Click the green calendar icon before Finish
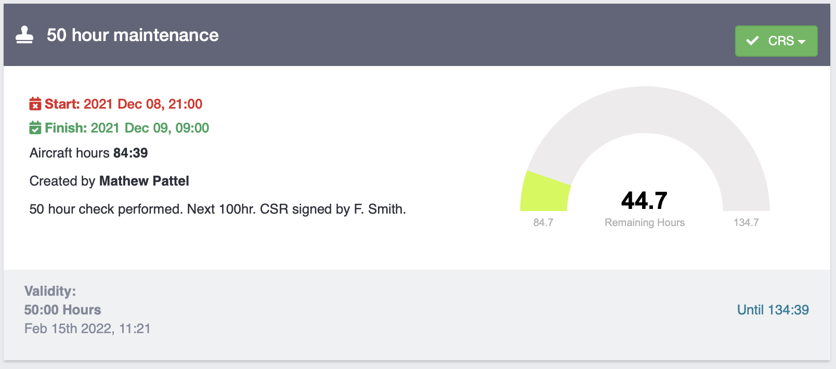836x369 pixels. pos(35,128)
